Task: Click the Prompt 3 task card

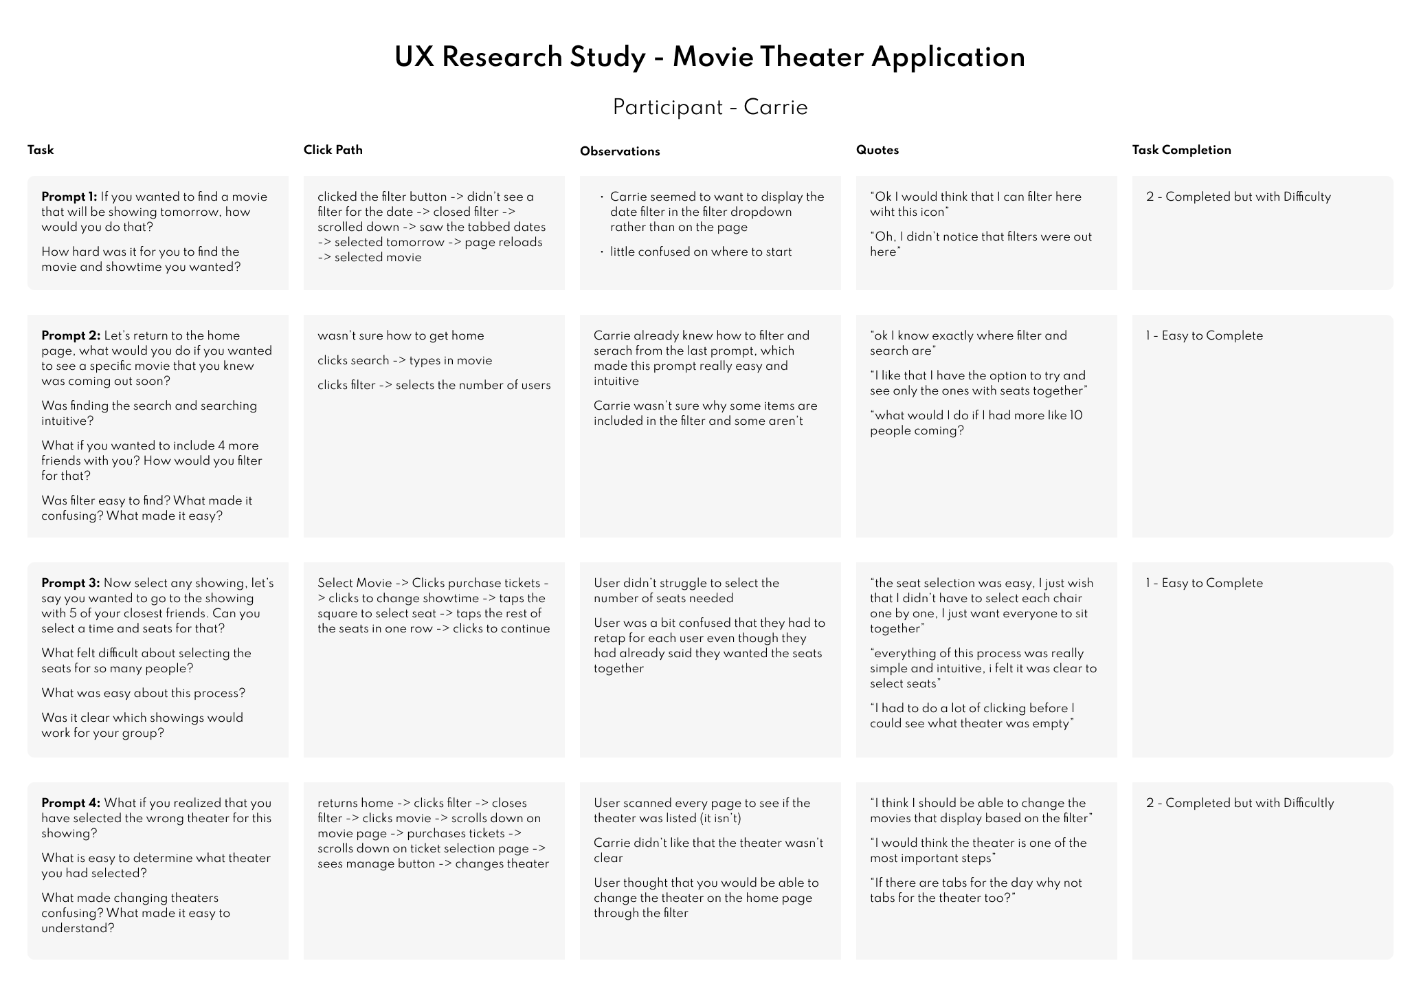Action: click(x=157, y=658)
